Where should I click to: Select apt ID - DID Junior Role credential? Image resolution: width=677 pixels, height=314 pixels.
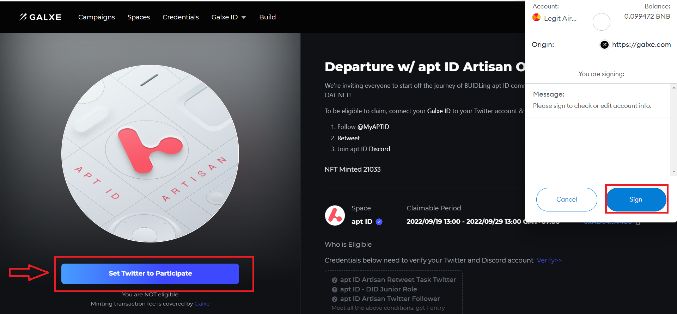pyautogui.click(x=378, y=289)
